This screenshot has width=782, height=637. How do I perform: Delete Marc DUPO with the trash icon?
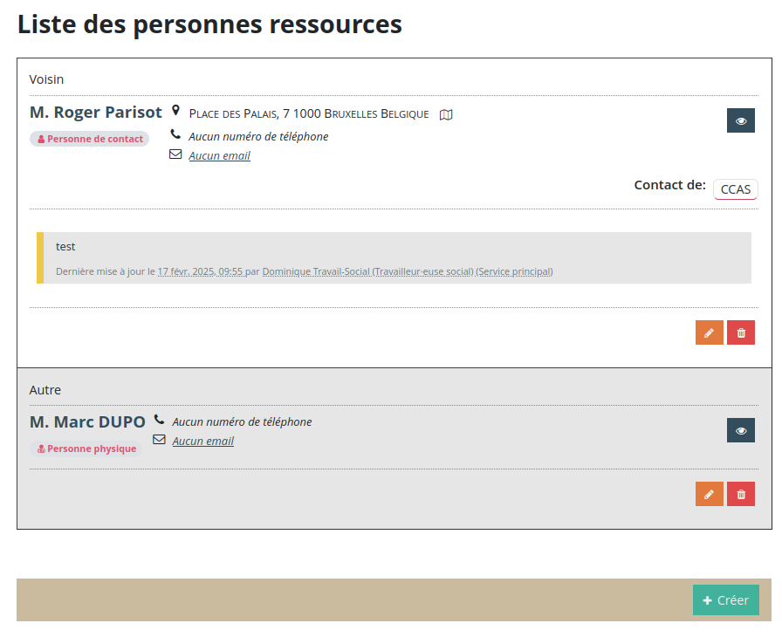point(740,494)
